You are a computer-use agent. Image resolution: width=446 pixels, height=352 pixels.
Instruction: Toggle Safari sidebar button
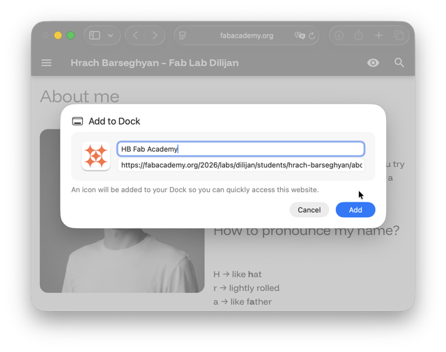pyautogui.click(x=95, y=35)
